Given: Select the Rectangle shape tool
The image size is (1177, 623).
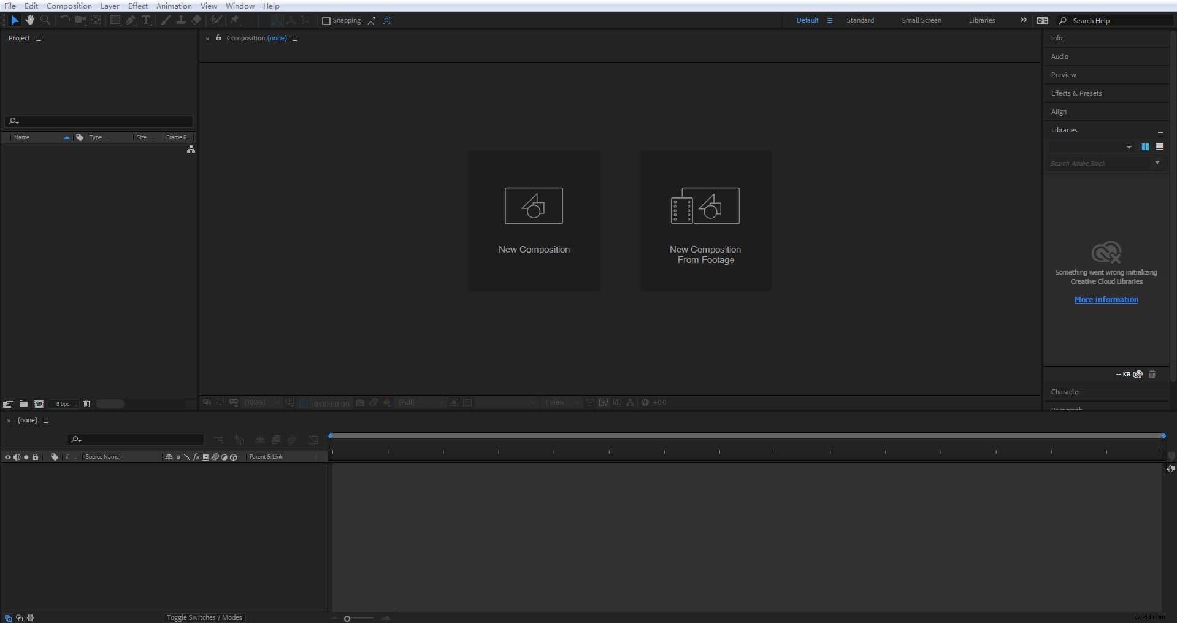Looking at the screenshot, I should coord(115,20).
